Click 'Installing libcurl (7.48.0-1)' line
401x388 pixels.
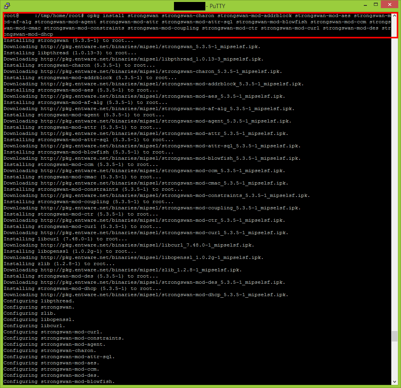(x=65, y=239)
